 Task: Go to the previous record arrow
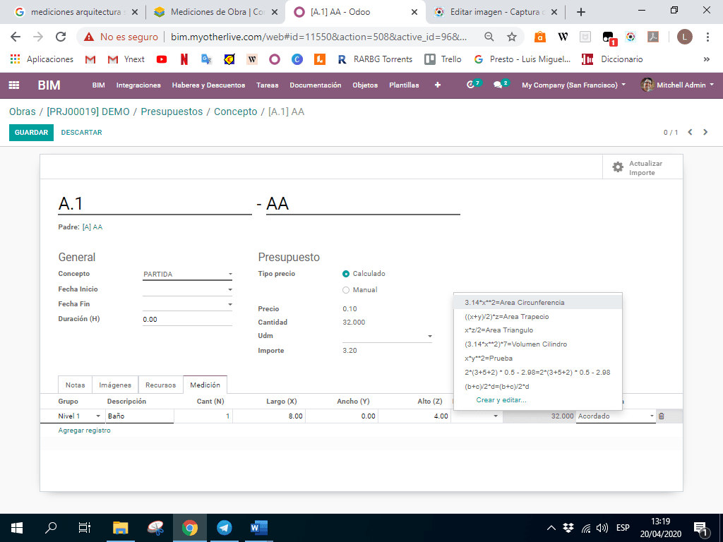coord(691,132)
